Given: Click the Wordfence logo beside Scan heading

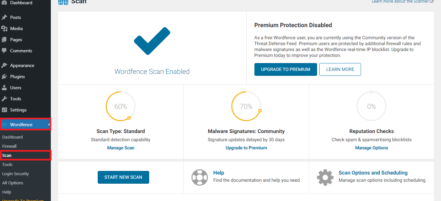Looking at the screenshot, I should point(63,2).
